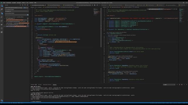Go to previous match in find widget
Screen dimensions: 188x105
(172, 9)
